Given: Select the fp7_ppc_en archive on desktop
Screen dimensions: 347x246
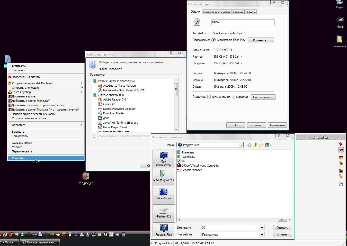Looking at the screenshot, I should point(86,178).
